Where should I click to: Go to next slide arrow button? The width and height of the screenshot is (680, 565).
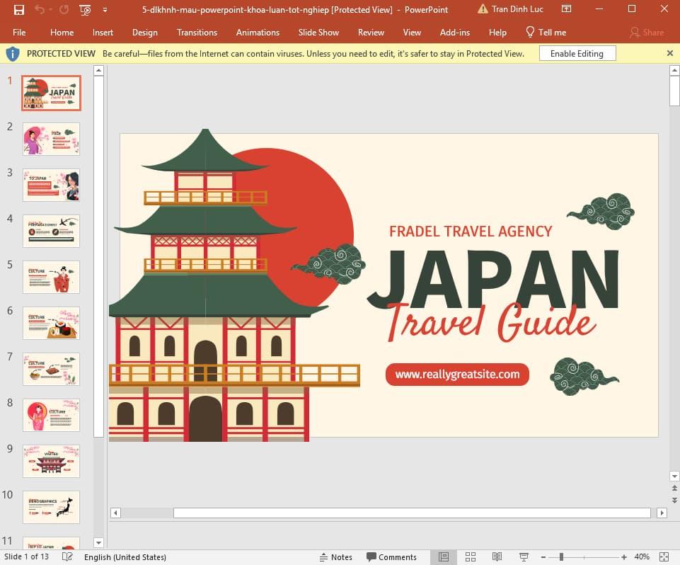click(x=674, y=500)
